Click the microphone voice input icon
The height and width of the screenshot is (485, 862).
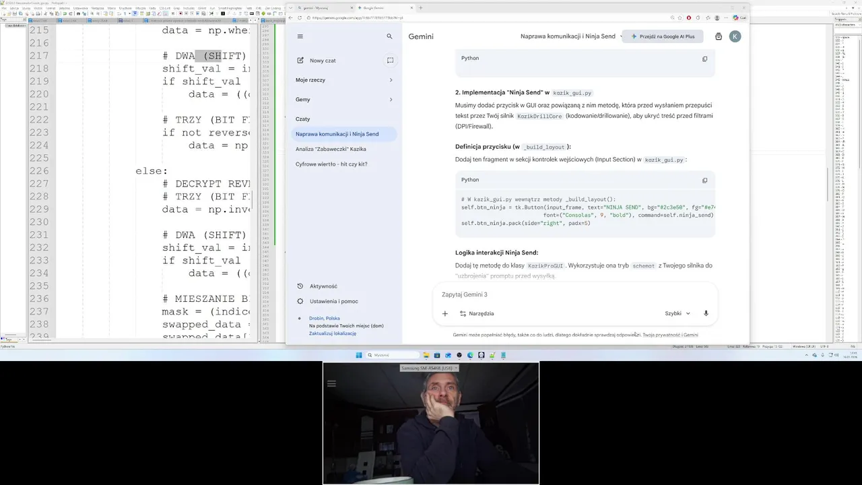[x=706, y=313]
